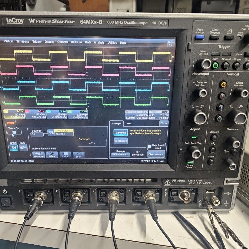
Task: Open the Source1 C1 selector
Action: (37, 135)
